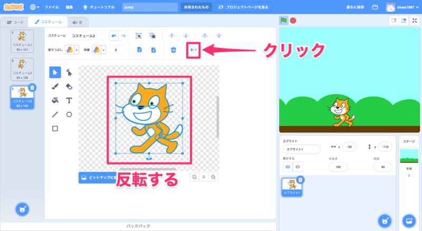
Task: Select the Eraser tool
Action: coord(69,86)
